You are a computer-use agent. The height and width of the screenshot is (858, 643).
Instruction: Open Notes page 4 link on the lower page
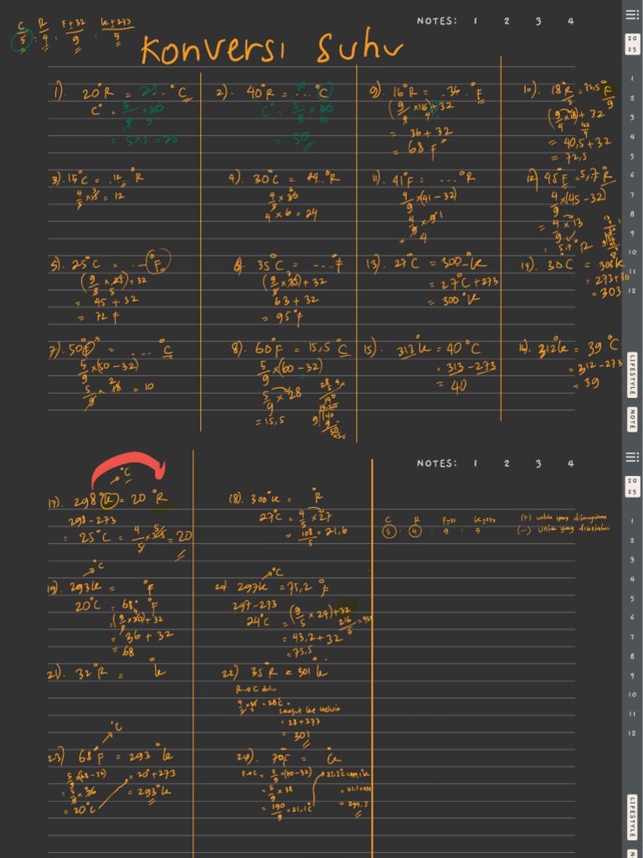click(x=570, y=463)
